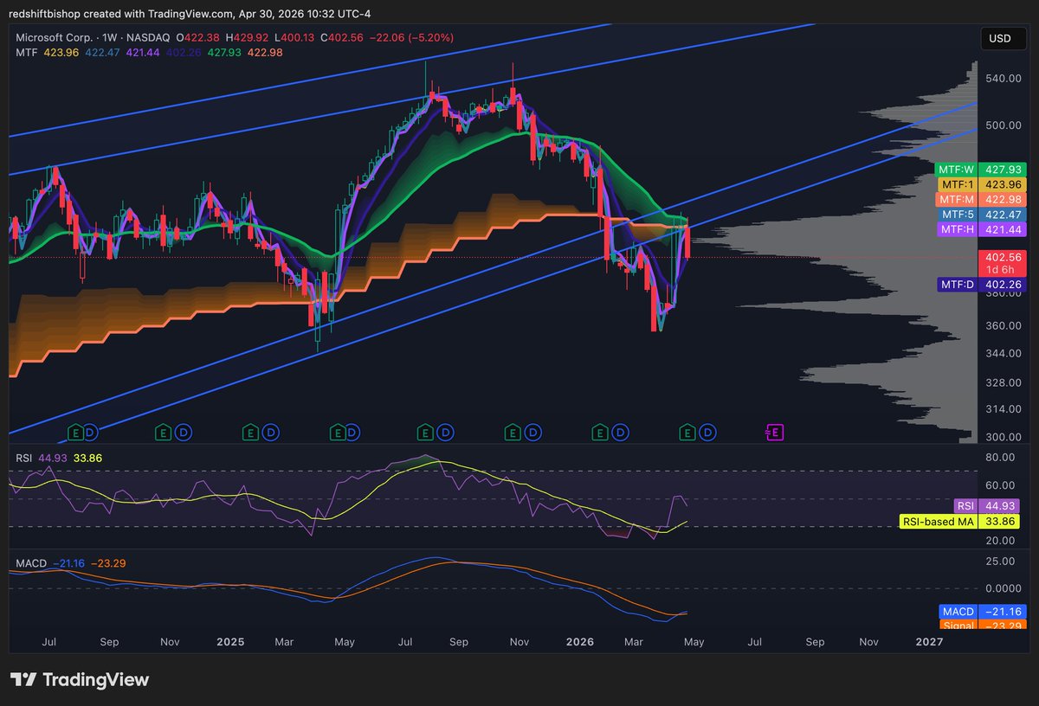This screenshot has height=706, width=1039.
Task: Click the change value -22.06 (-5.20%)
Action: pyautogui.click(x=411, y=38)
